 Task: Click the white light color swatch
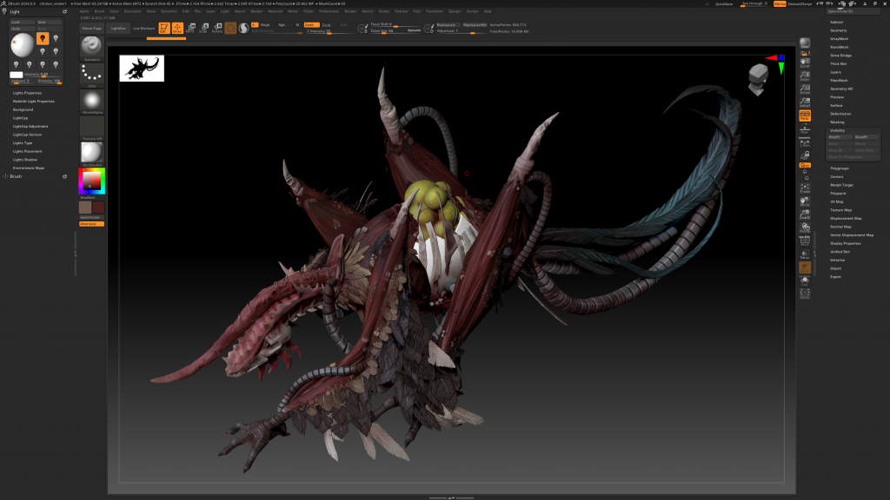click(x=16, y=75)
